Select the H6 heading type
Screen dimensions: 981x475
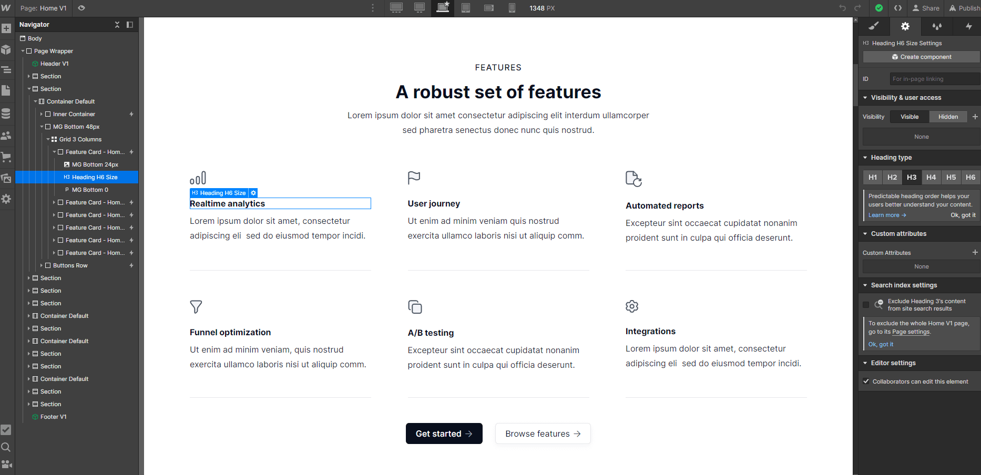tap(970, 178)
